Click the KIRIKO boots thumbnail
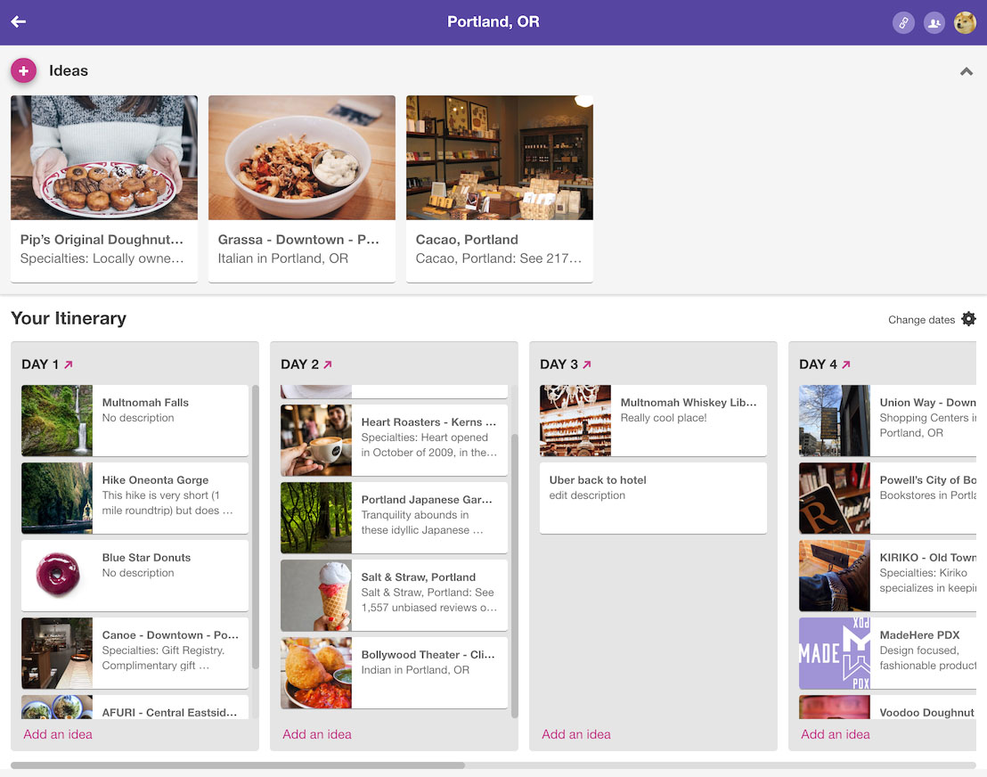The width and height of the screenshot is (987, 777). (x=835, y=576)
